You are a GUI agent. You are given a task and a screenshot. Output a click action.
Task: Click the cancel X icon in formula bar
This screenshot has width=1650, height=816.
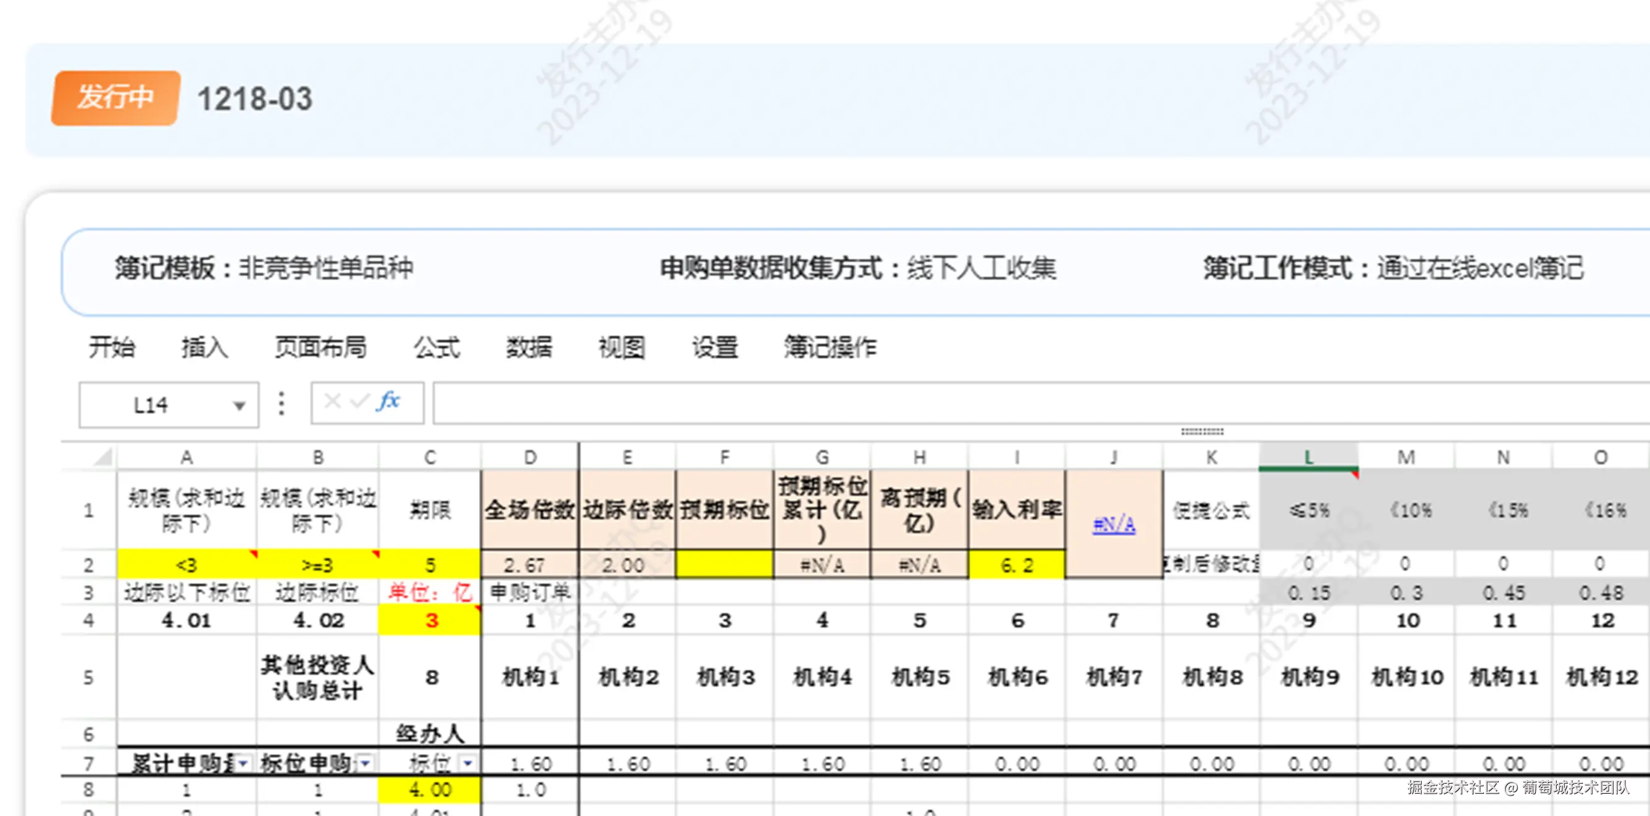pos(332,402)
